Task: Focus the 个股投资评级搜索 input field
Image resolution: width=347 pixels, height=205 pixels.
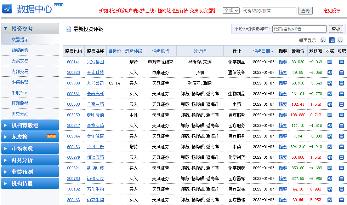Action: pyautogui.click(x=300, y=29)
